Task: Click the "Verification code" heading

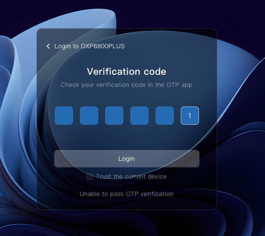Action: point(126,72)
